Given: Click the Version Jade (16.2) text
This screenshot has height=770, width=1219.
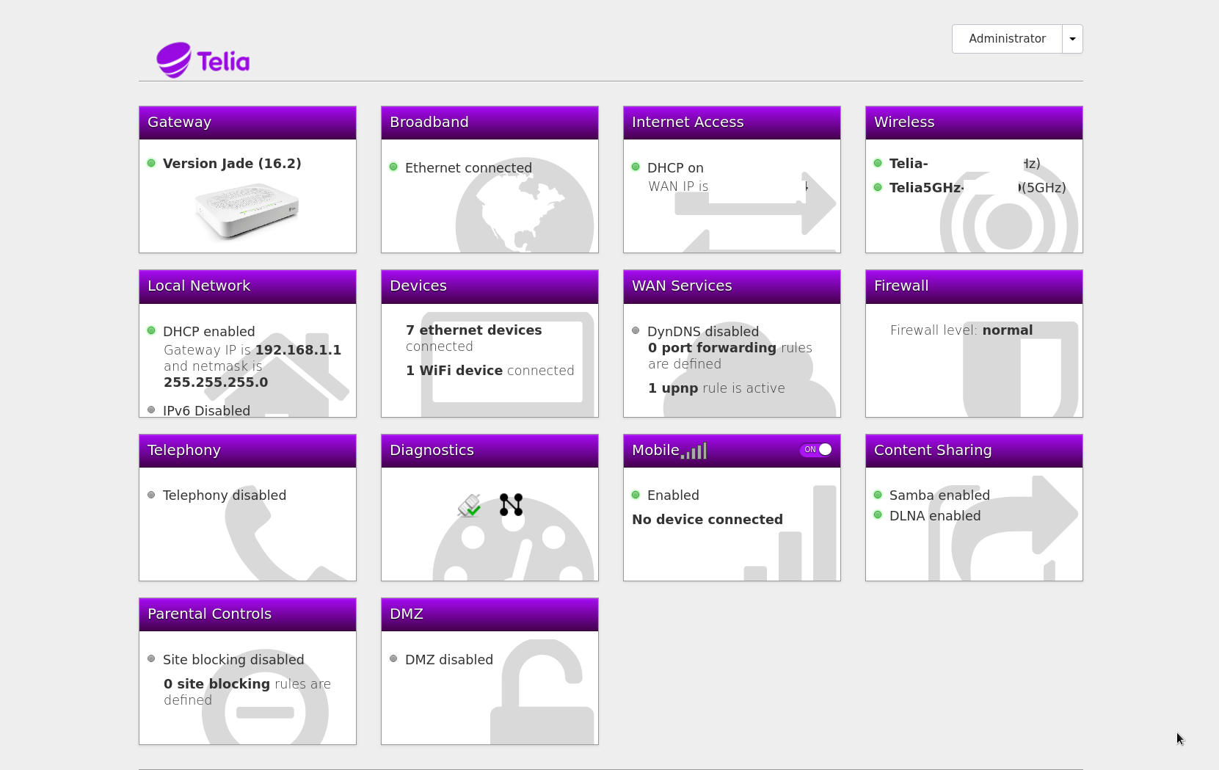Looking at the screenshot, I should pos(232,164).
